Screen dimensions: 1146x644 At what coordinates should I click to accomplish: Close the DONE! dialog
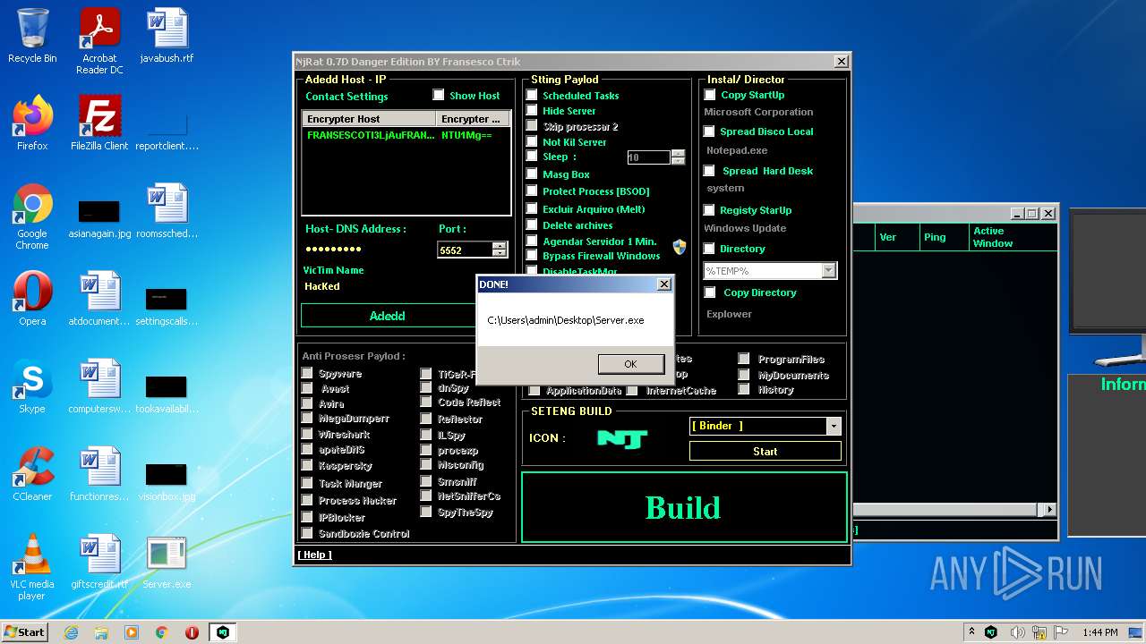(663, 284)
